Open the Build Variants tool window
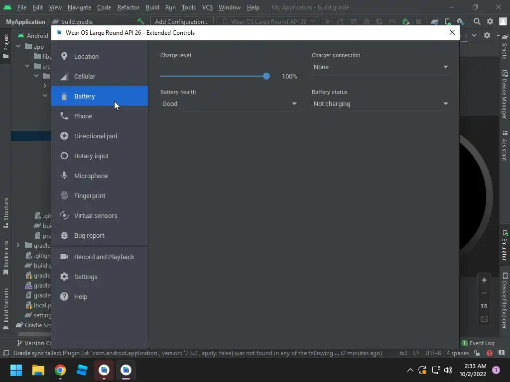The image size is (510, 382). coord(5,308)
